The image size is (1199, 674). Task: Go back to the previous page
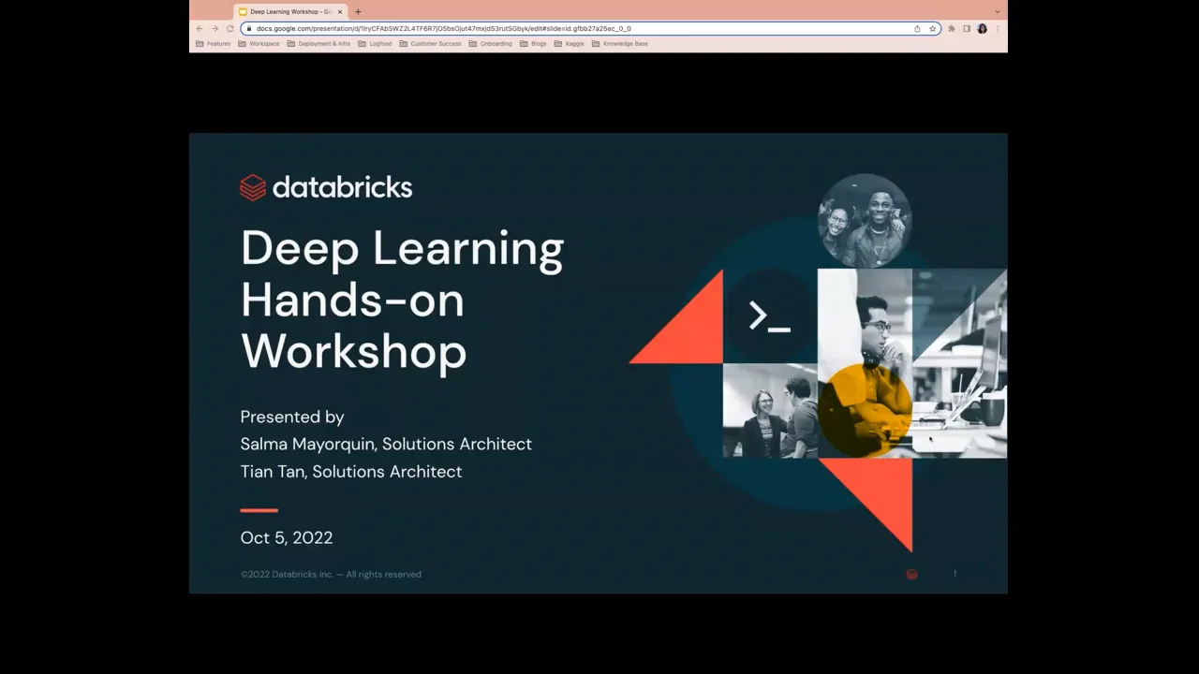pyautogui.click(x=200, y=28)
